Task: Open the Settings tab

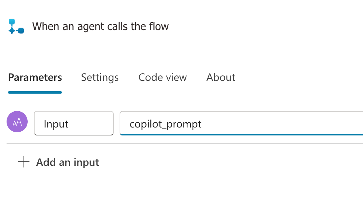Action: (100, 77)
